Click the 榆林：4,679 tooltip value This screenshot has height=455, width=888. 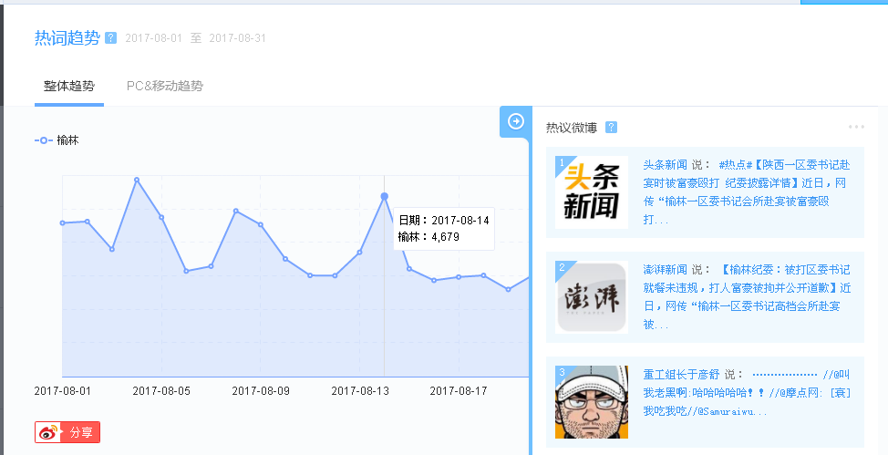point(429,237)
